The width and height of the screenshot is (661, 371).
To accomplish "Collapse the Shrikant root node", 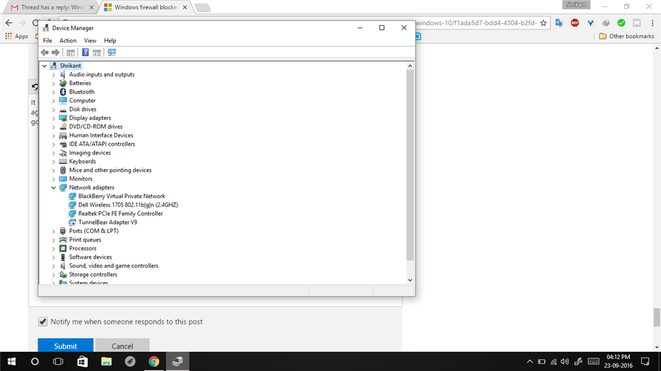I will point(45,66).
